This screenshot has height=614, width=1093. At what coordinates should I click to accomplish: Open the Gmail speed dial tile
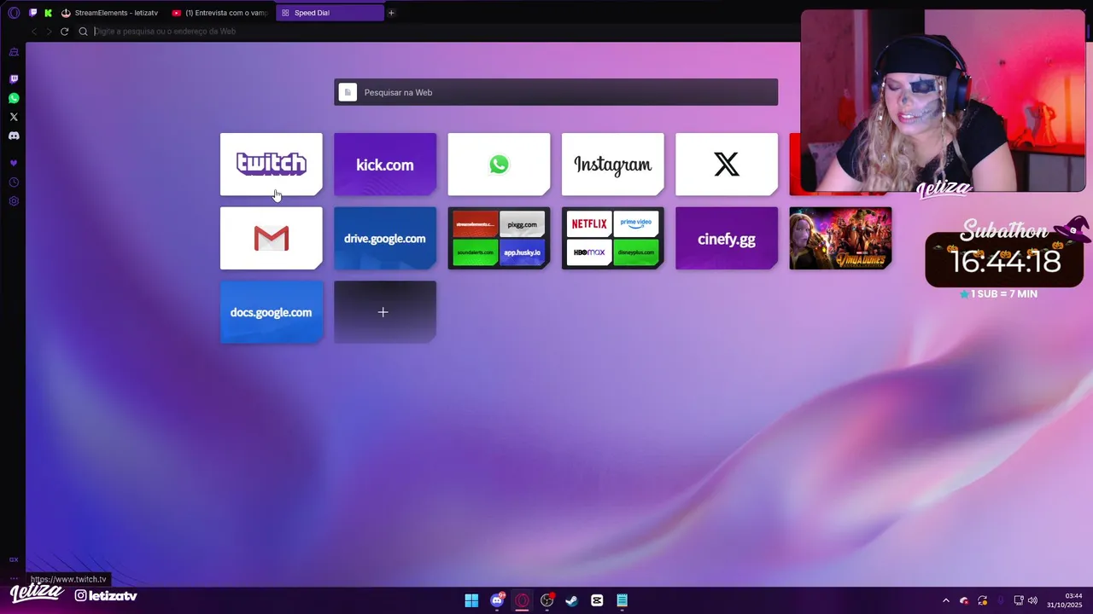(x=272, y=238)
